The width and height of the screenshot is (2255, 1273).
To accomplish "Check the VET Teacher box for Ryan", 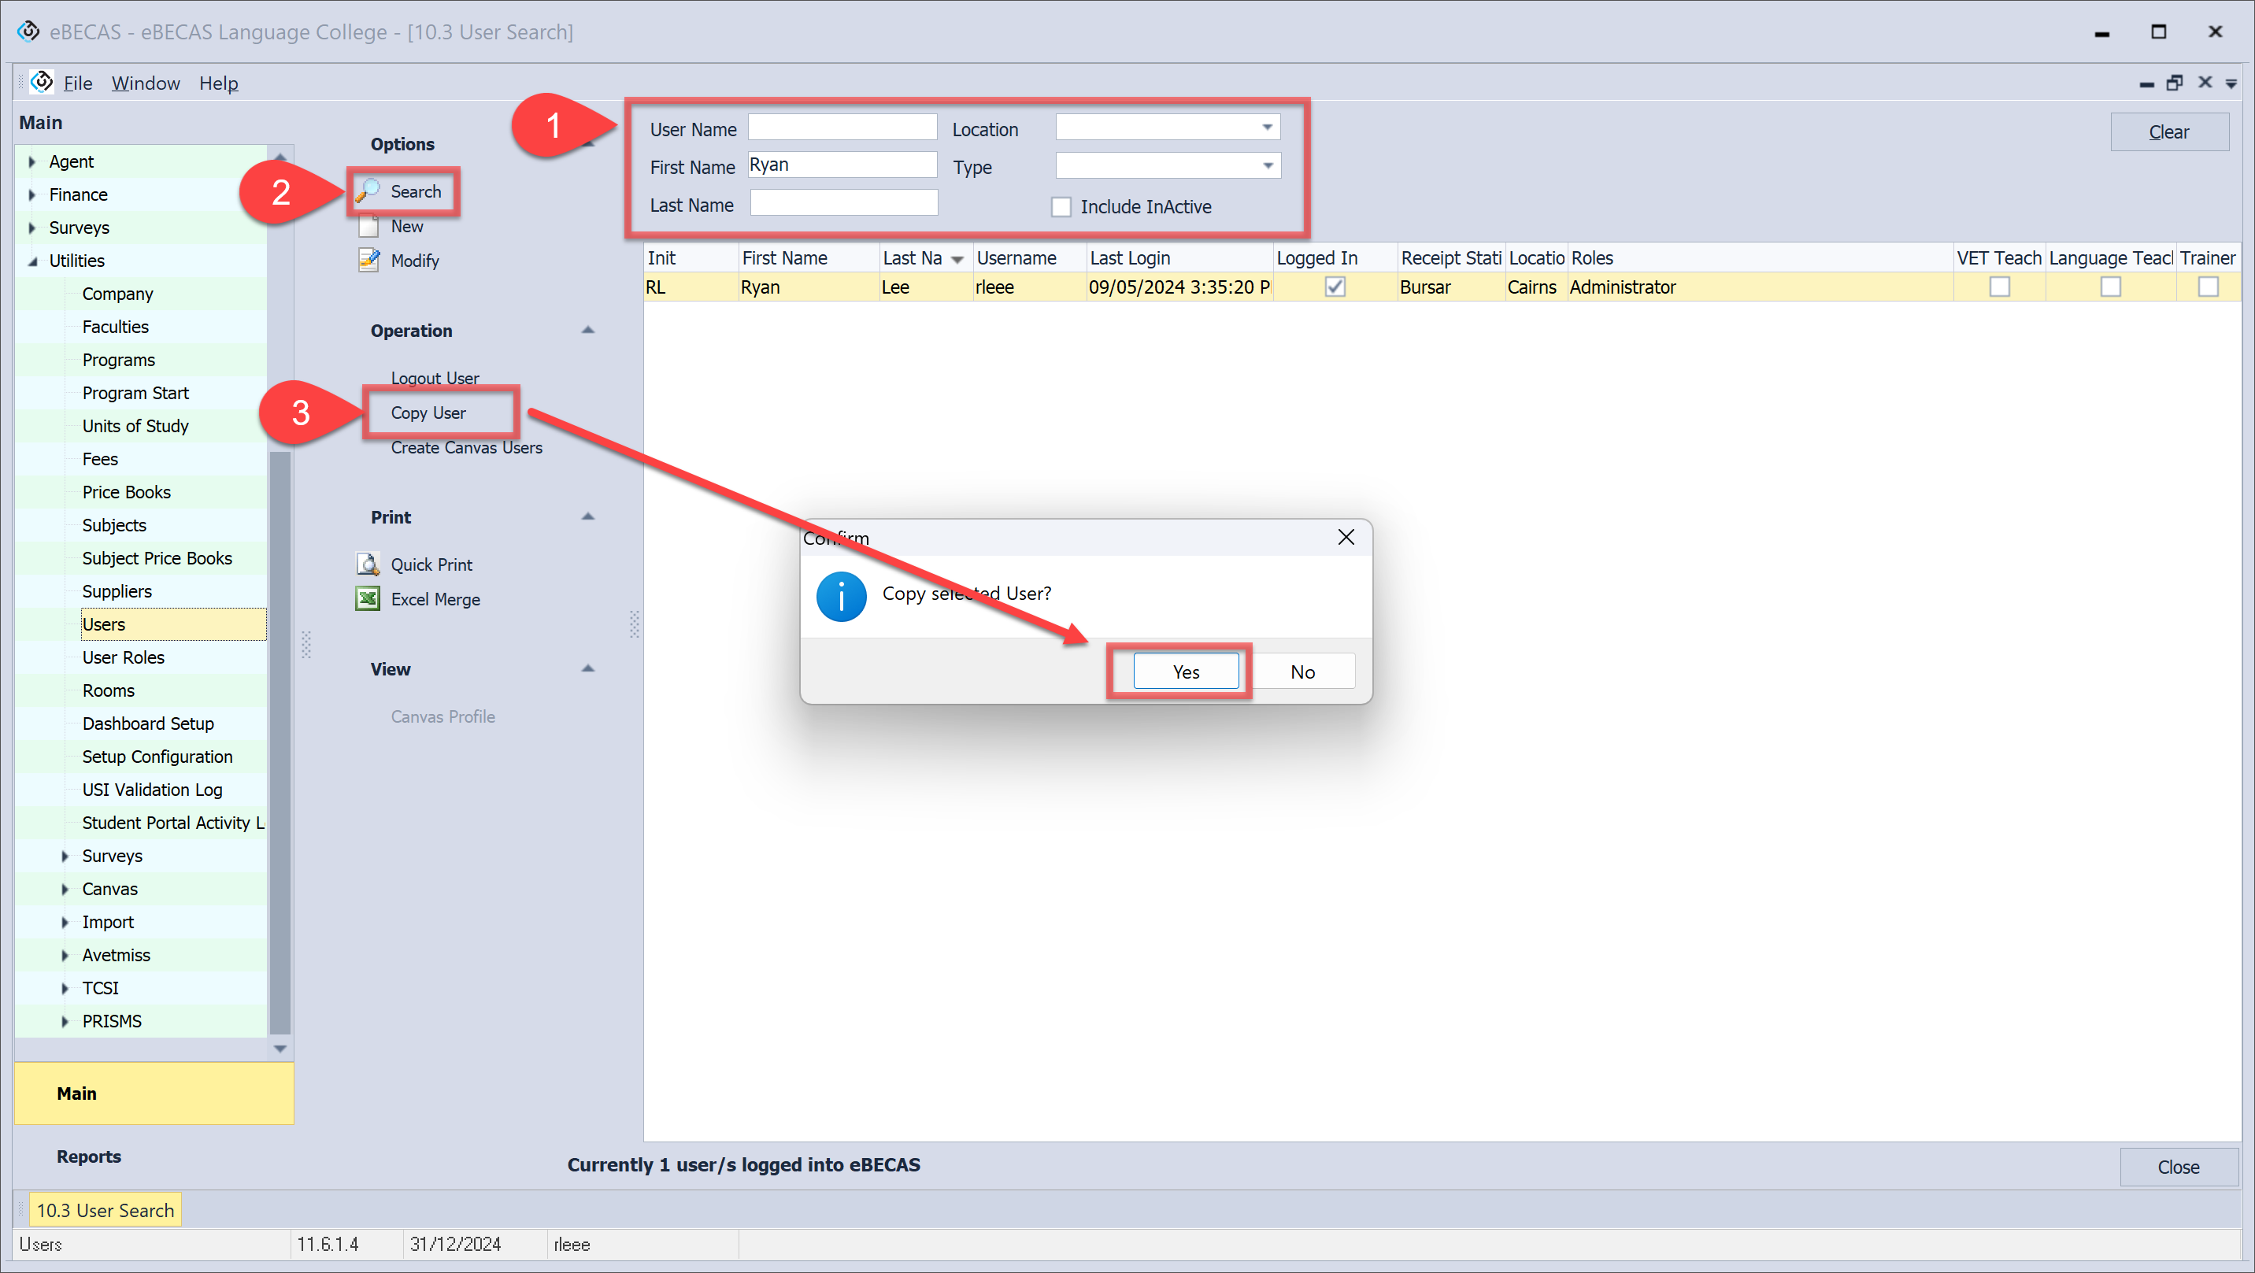I will click(x=1998, y=287).
